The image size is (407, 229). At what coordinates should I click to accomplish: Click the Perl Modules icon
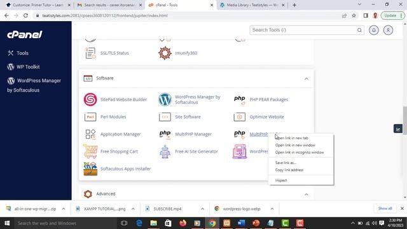pos(90,117)
